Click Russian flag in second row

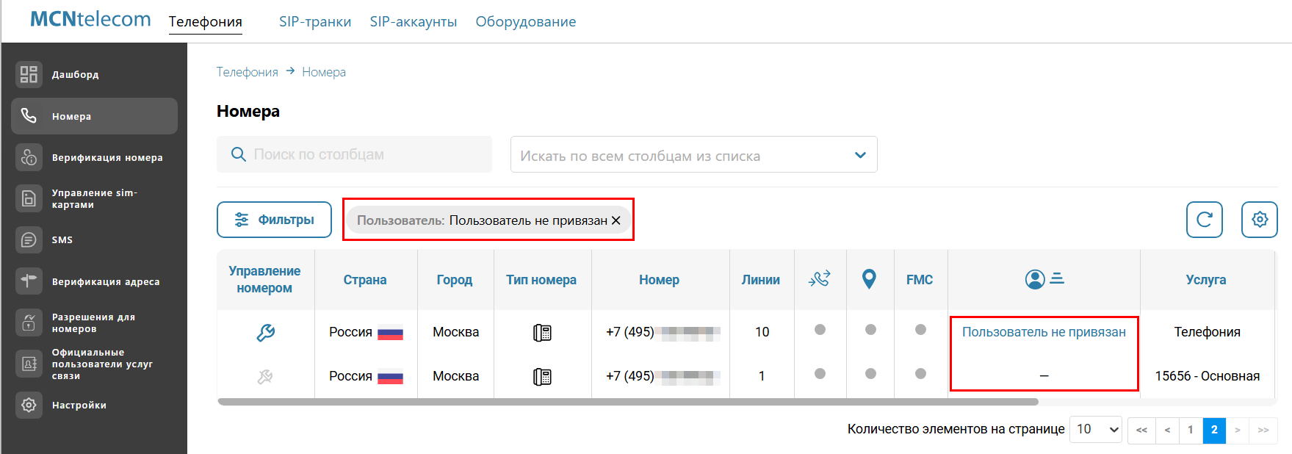pos(390,377)
